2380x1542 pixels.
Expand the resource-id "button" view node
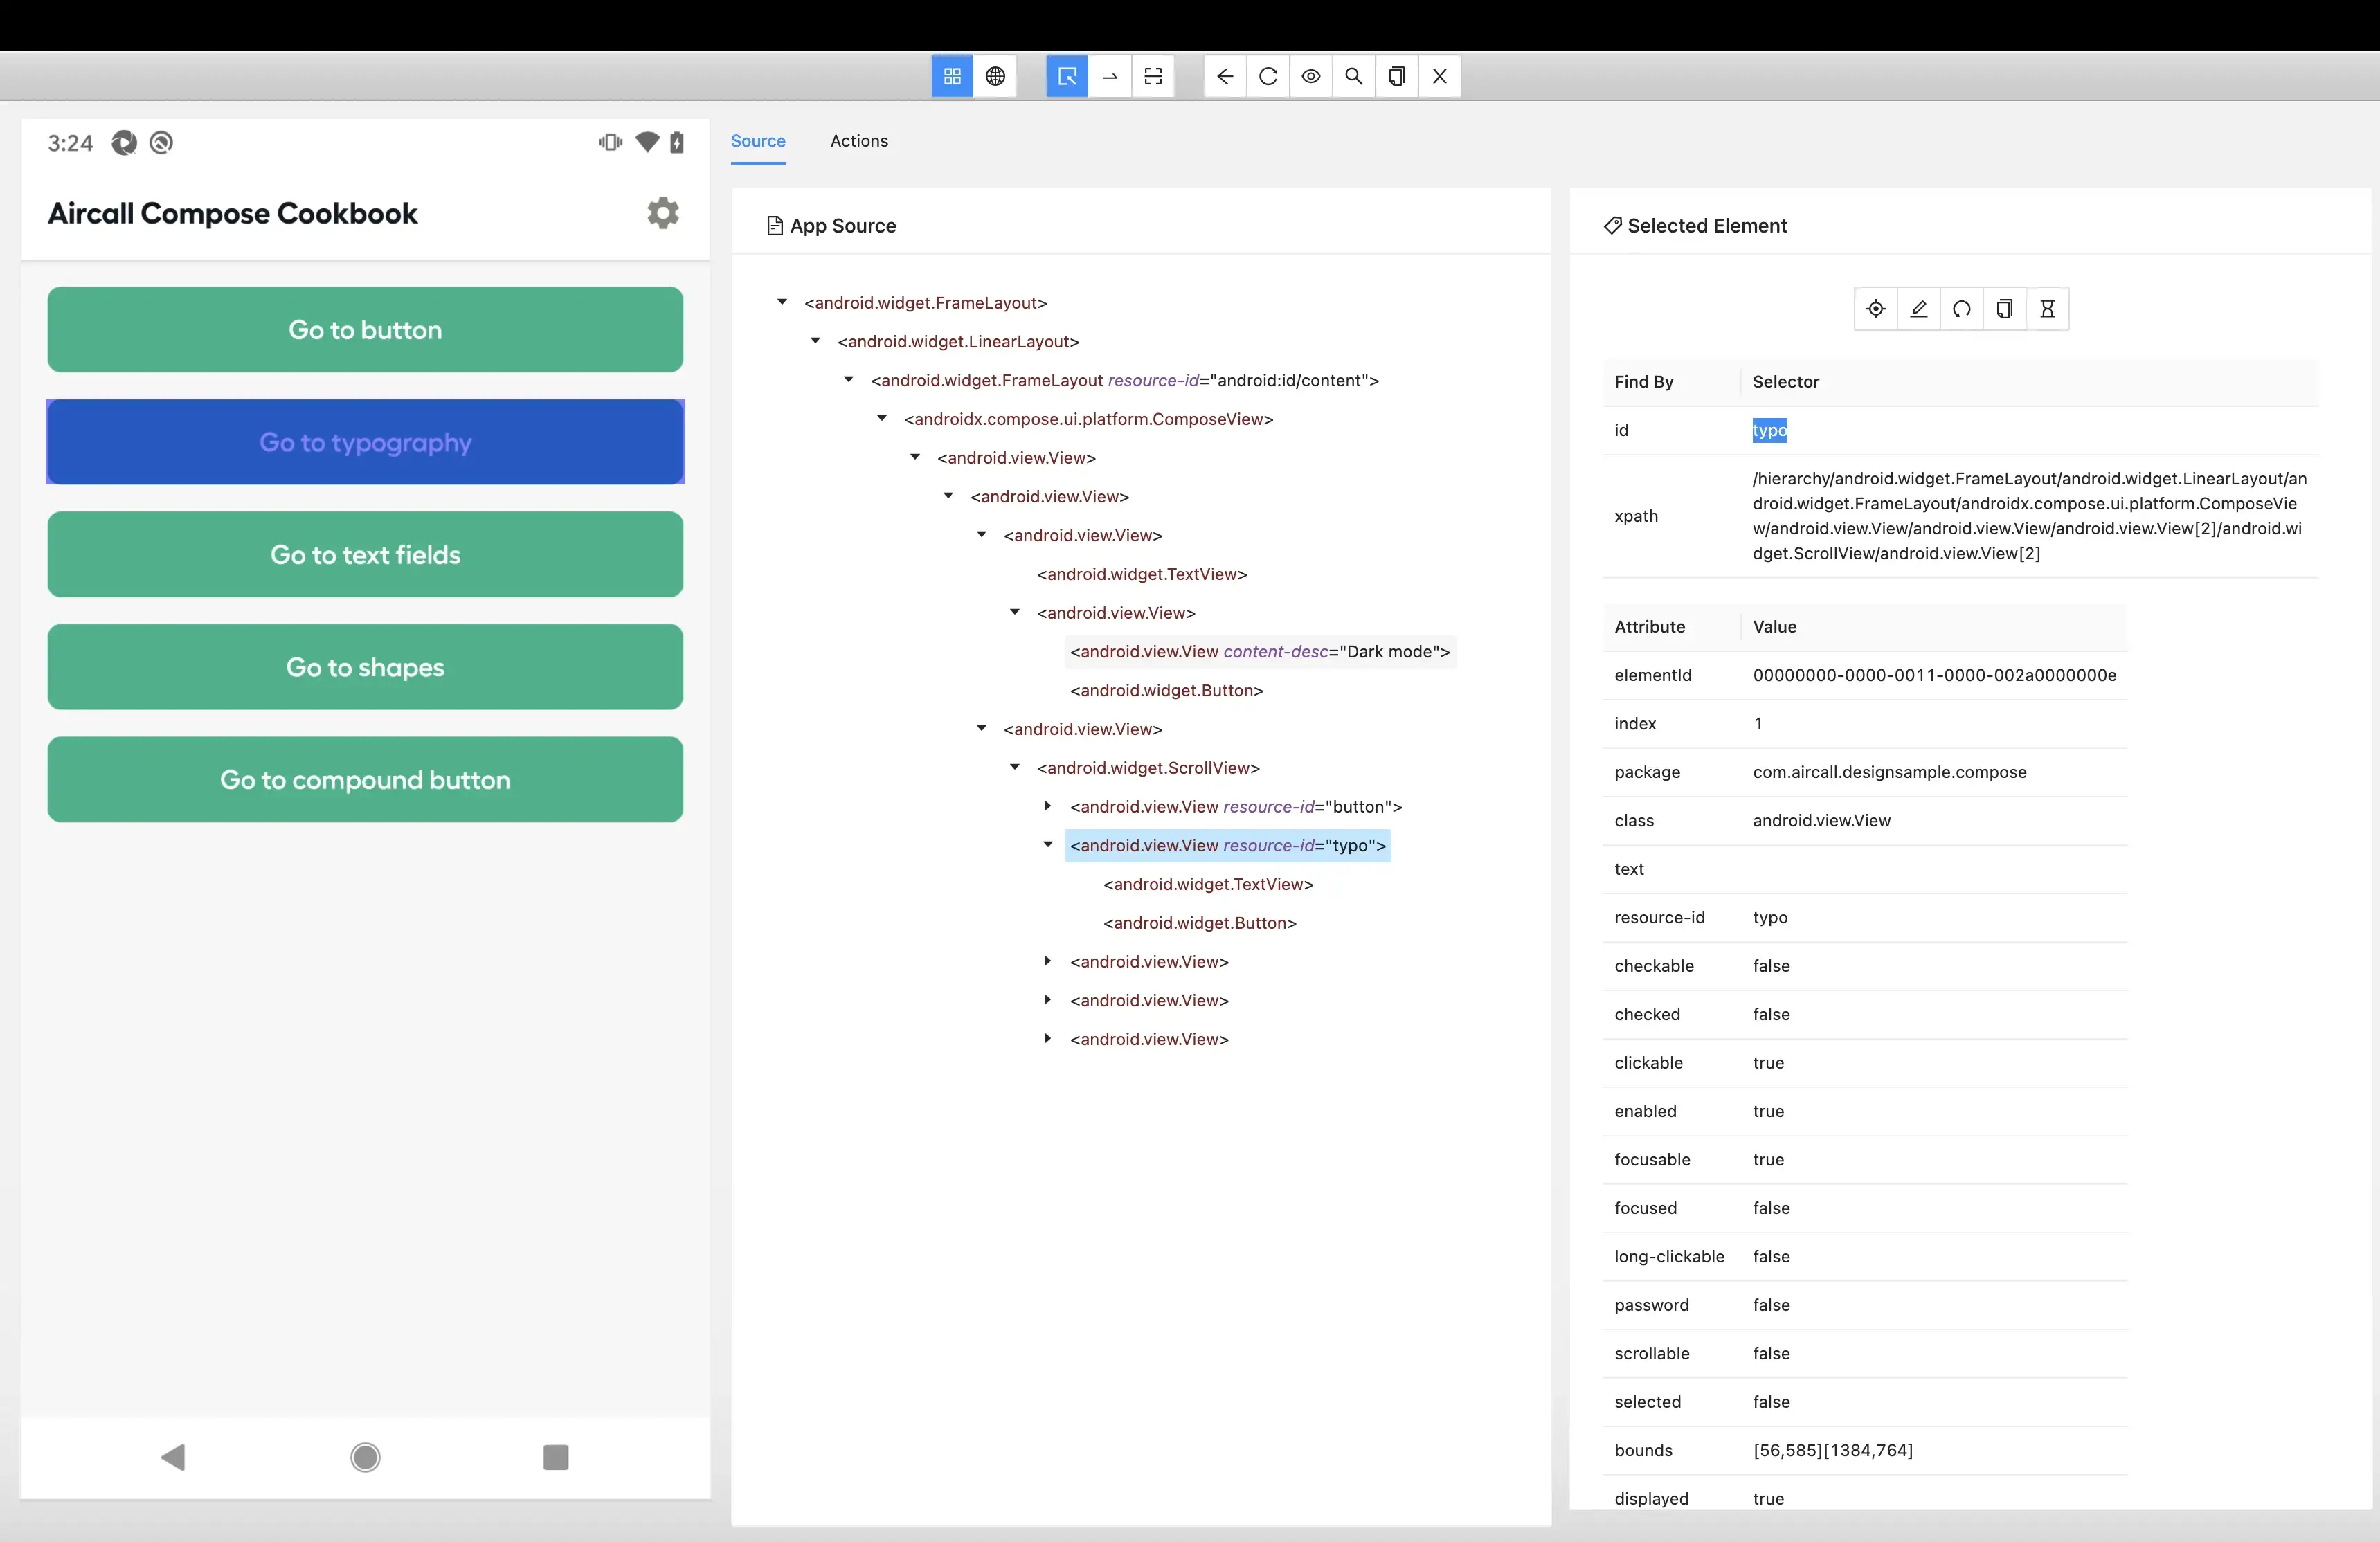(x=1047, y=806)
